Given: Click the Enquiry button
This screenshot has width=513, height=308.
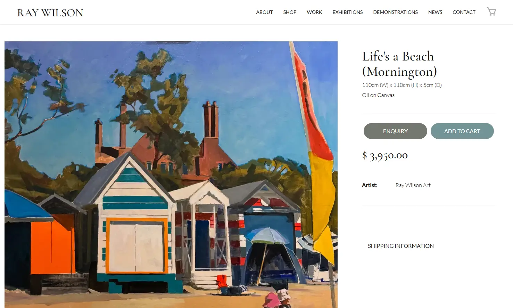Looking at the screenshot, I should click(x=395, y=131).
